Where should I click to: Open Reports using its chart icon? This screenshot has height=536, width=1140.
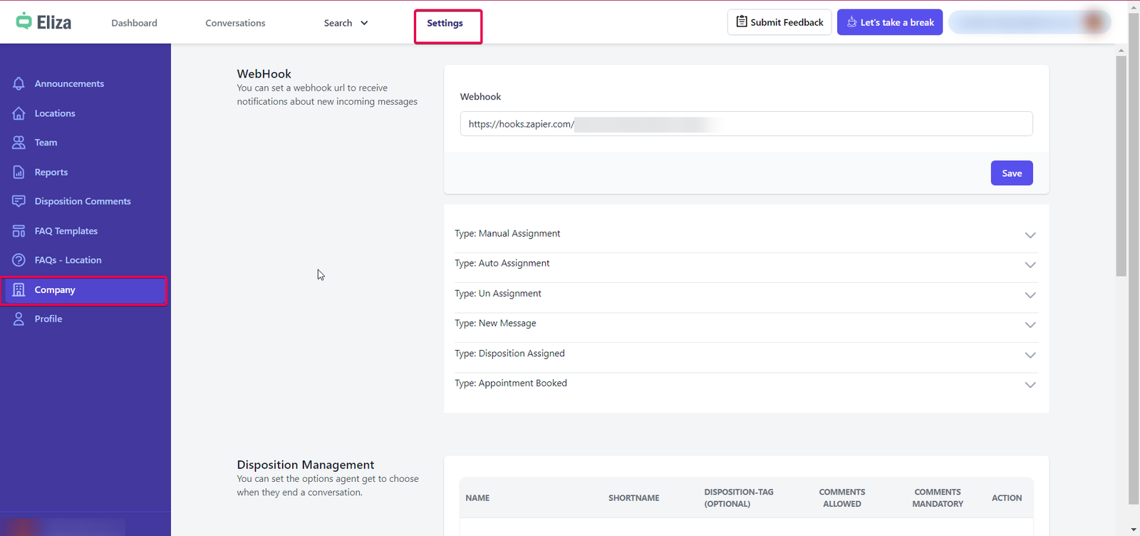pos(19,172)
